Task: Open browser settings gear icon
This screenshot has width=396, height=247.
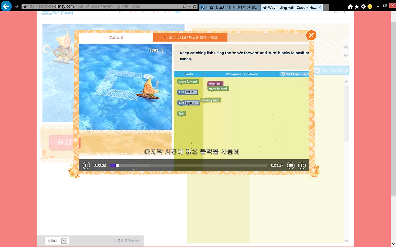Action: coord(363,6)
